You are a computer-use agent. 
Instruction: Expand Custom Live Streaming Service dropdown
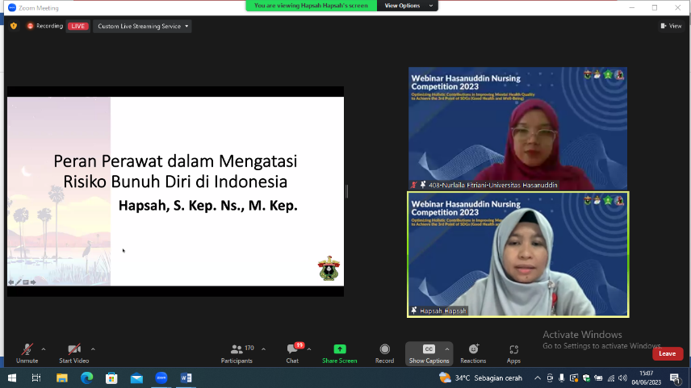tap(143, 26)
